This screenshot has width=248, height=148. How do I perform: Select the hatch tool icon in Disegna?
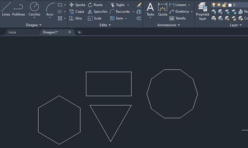tap(60, 18)
